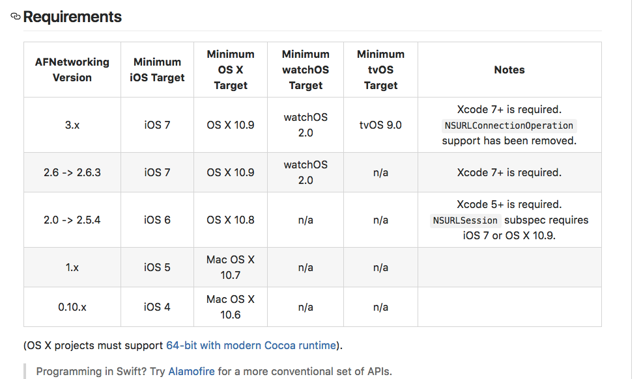Click the 3.x version cell

(72, 125)
